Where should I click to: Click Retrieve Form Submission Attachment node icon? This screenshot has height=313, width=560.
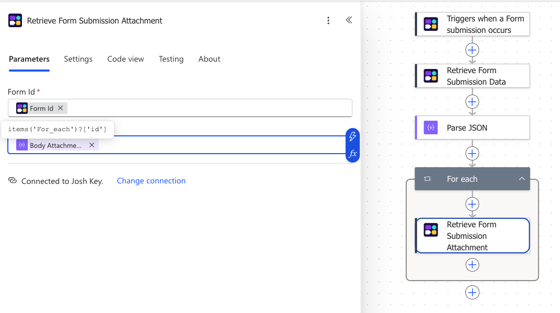coord(431,230)
